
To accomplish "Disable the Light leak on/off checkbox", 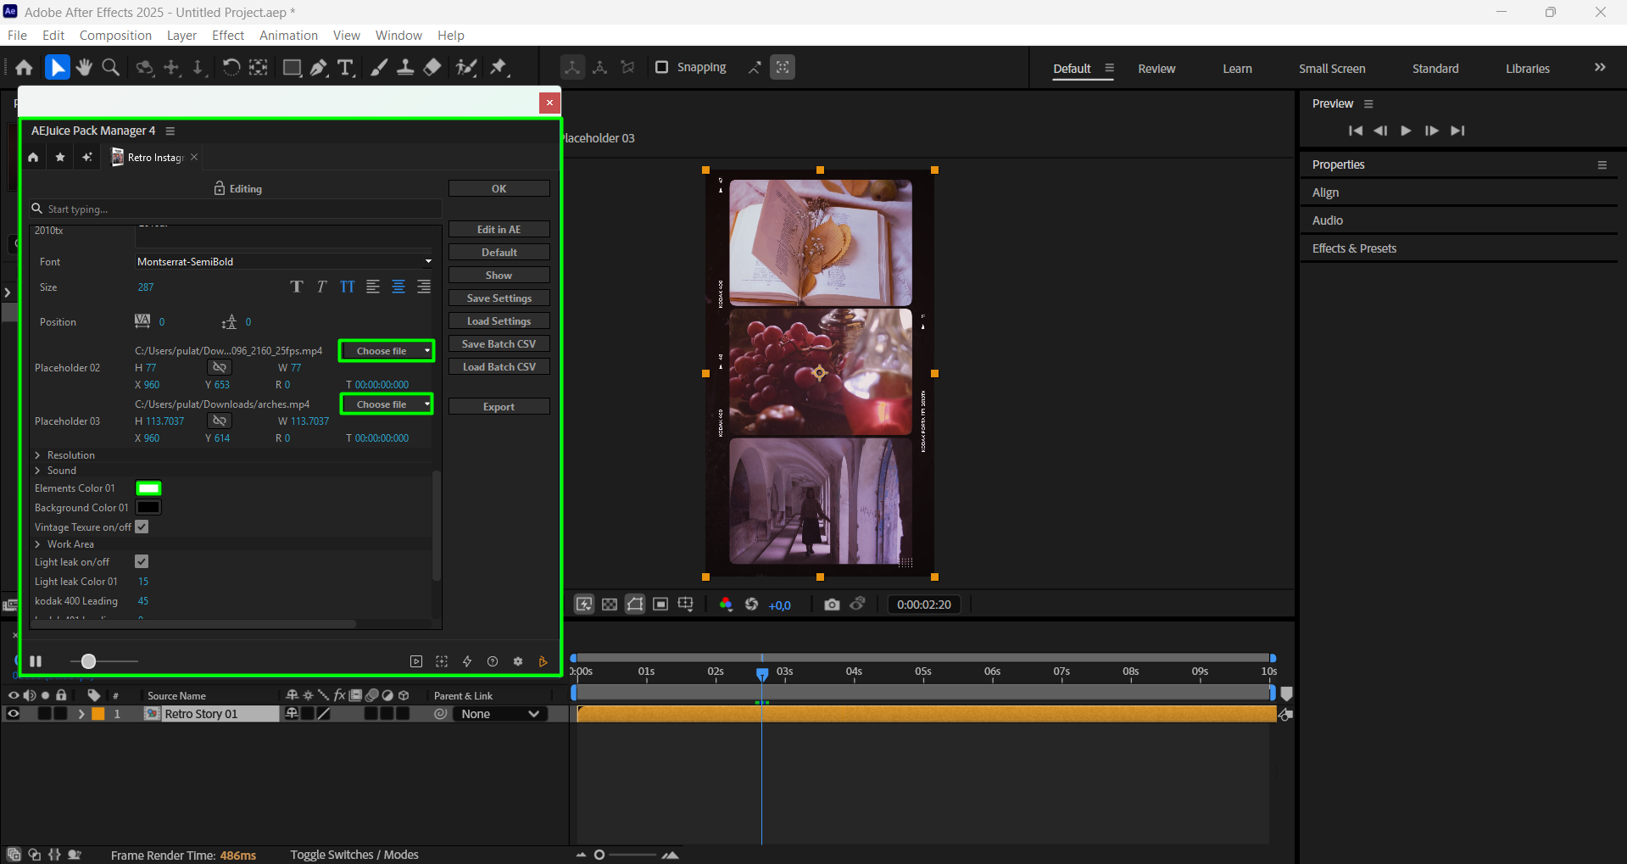I will coord(142,561).
